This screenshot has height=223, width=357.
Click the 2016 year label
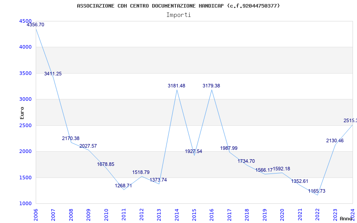coord(212,215)
